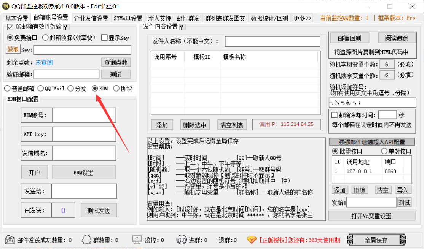The image size is (424, 249).
Task: Select the 分发 radio button
Action: (x=70, y=88)
